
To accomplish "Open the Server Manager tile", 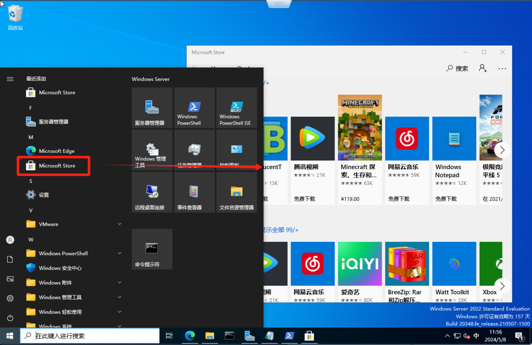I will [x=152, y=108].
